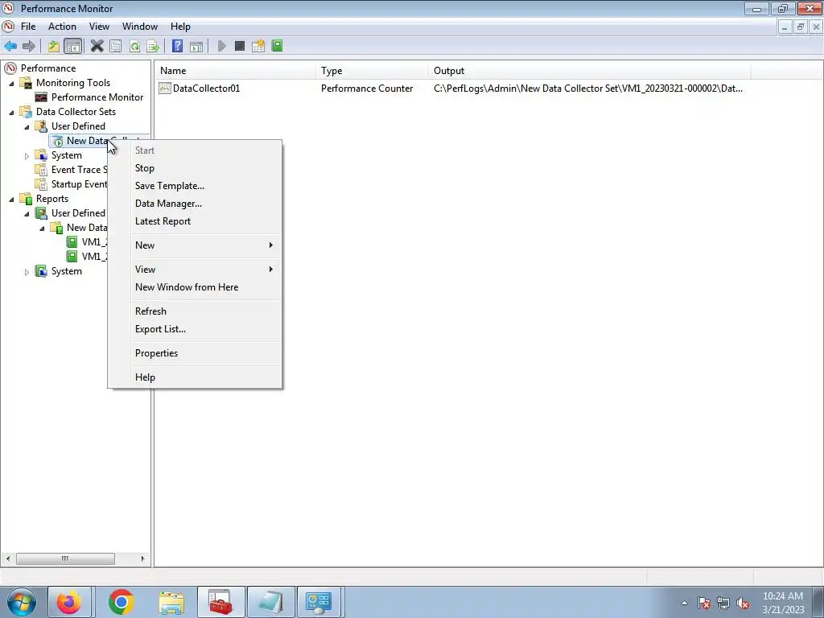Collapse New Data folder under Reports
Screen dimensions: 824x618
pyautogui.click(x=42, y=229)
